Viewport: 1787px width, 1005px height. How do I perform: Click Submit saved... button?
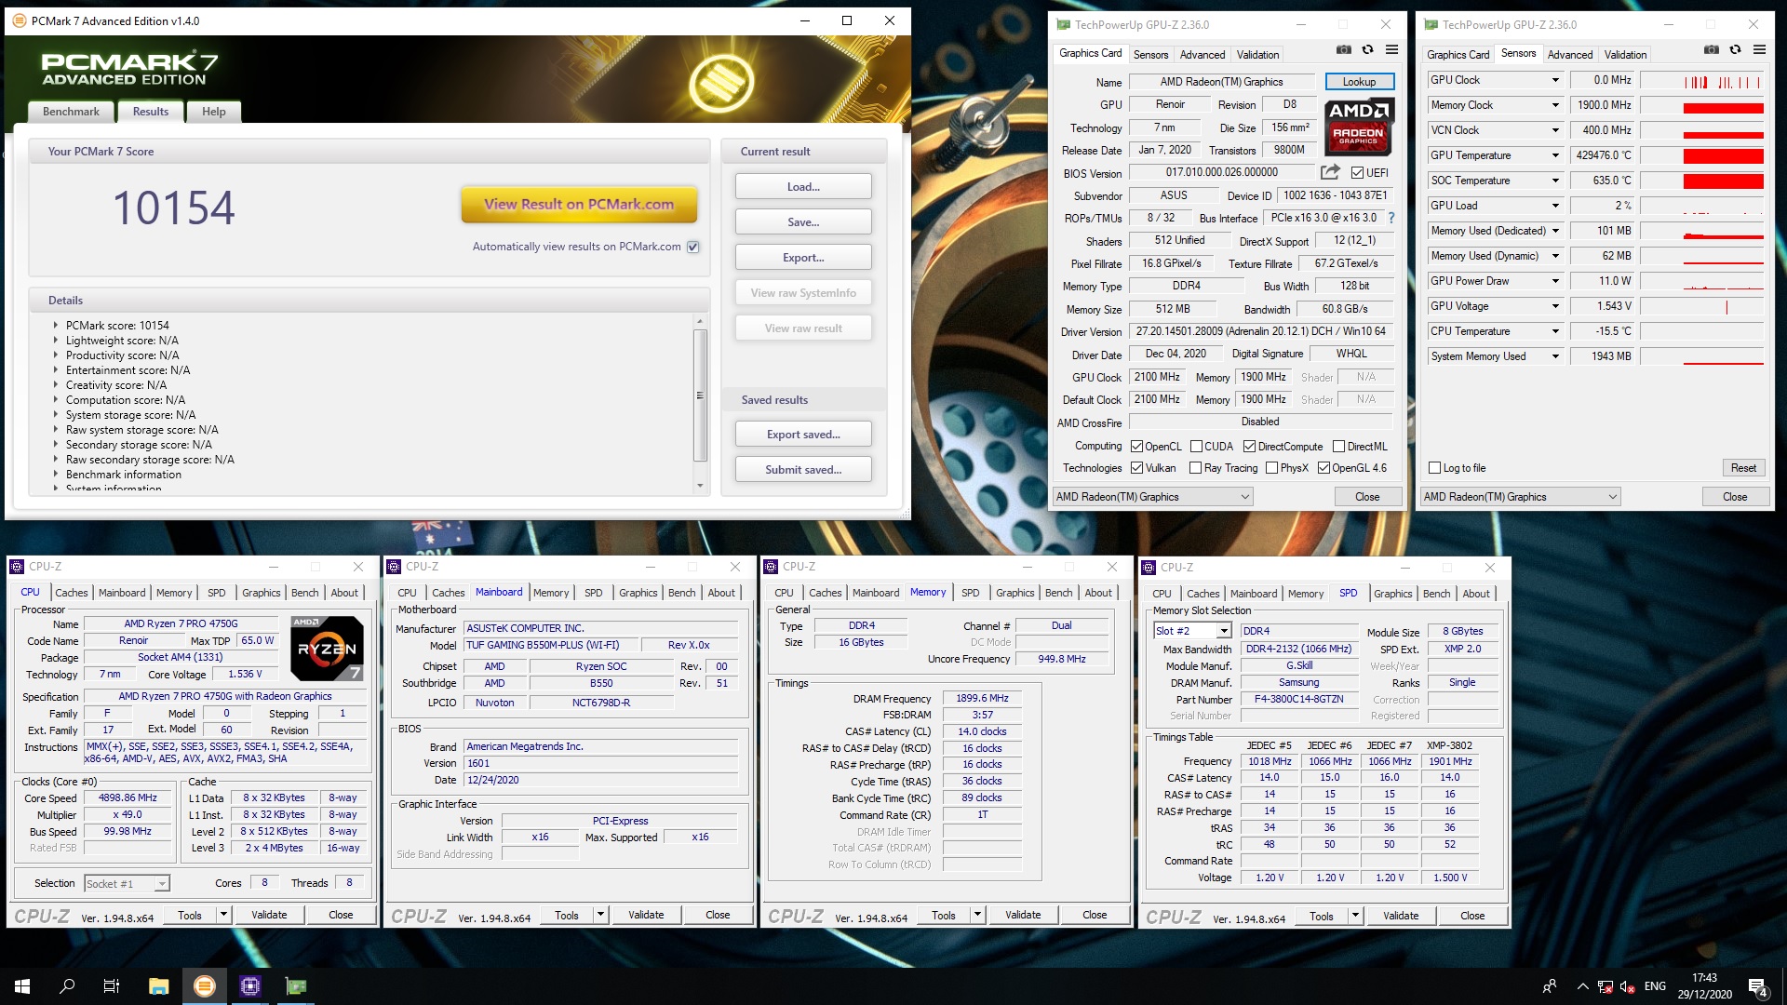tap(803, 470)
